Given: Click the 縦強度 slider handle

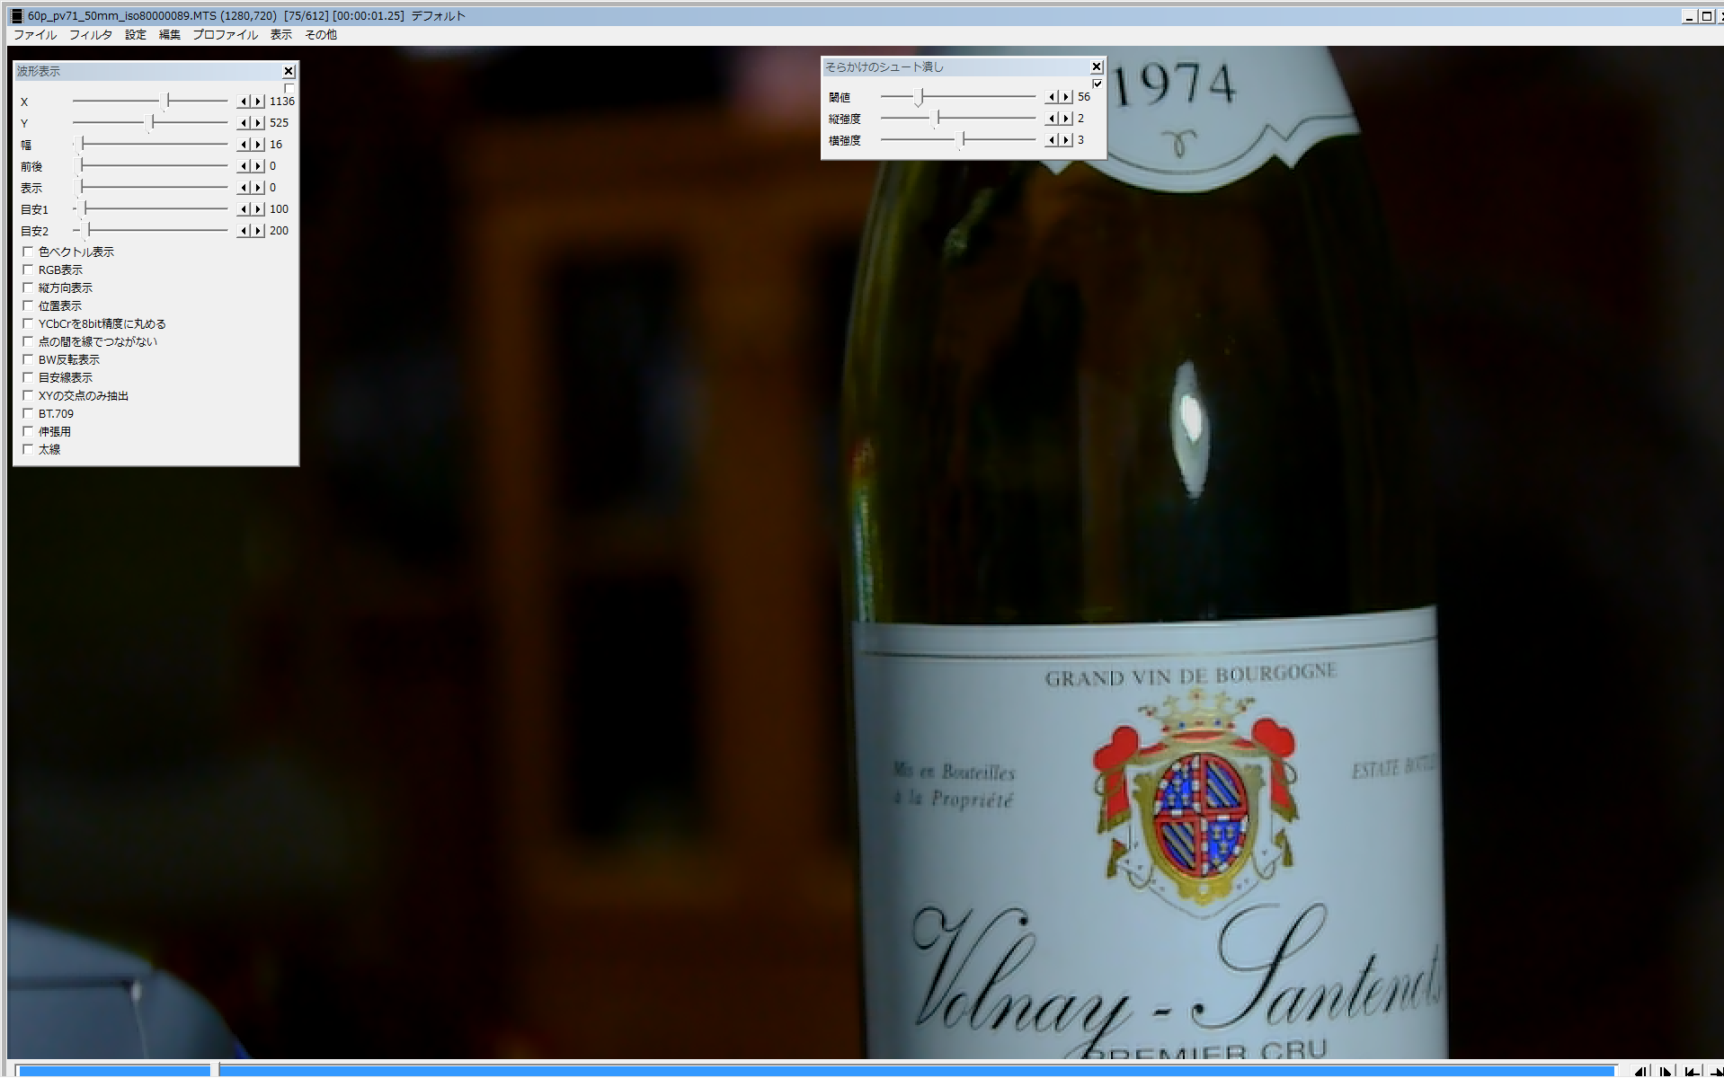Looking at the screenshot, I should pyautogui.click(x=938, y=119).
